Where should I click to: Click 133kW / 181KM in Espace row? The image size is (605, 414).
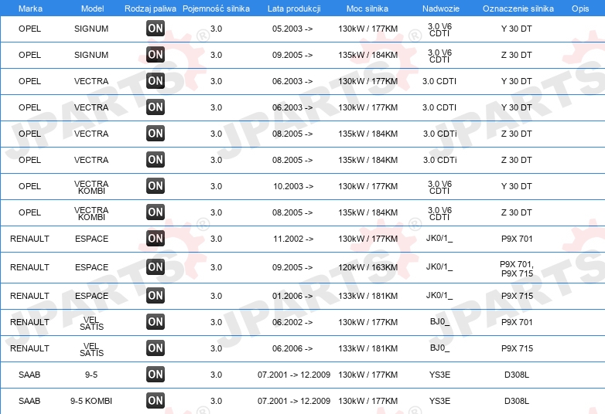tap(367, 296)
